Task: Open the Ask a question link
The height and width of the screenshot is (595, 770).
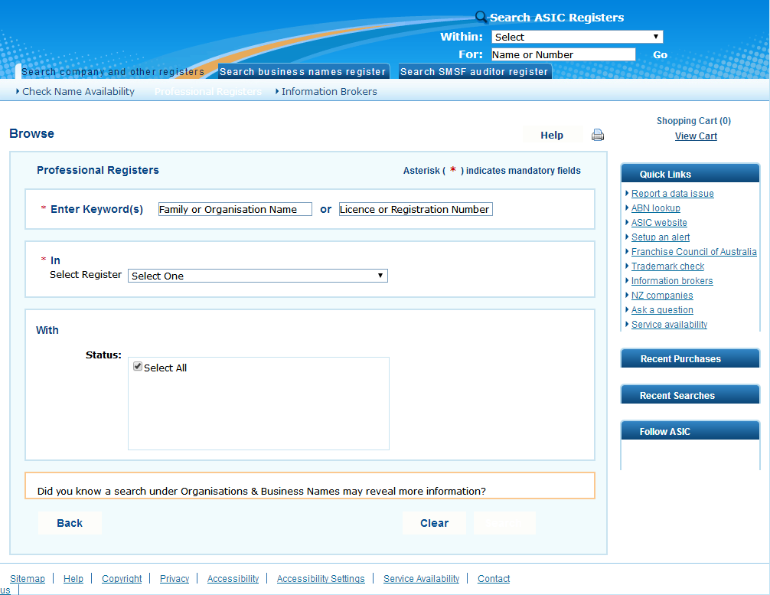Action: 662,310
